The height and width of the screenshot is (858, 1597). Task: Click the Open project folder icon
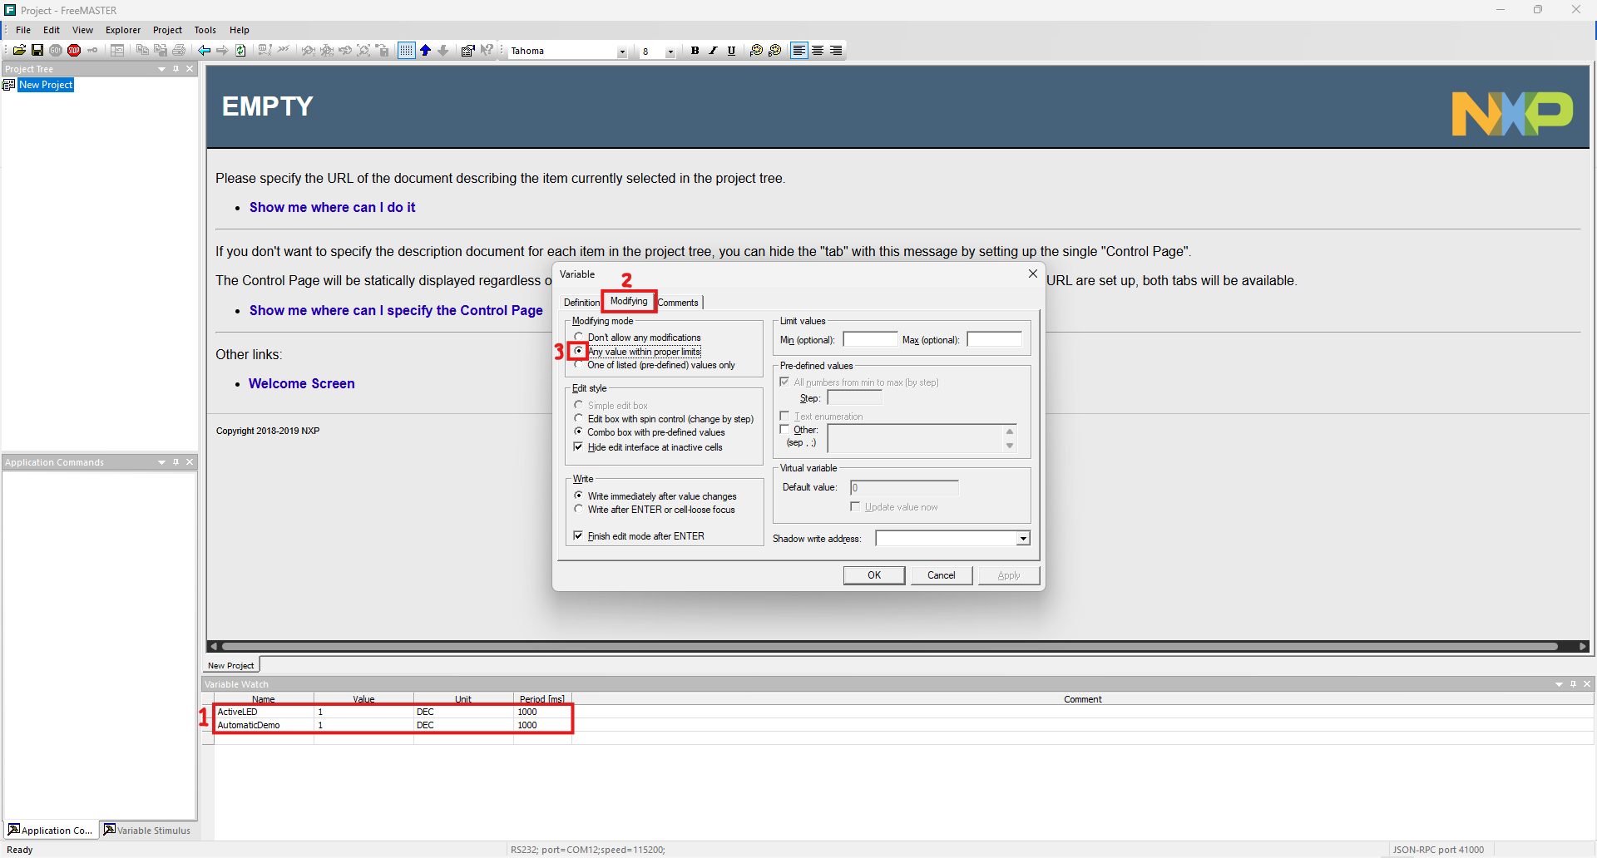(19, 51)
